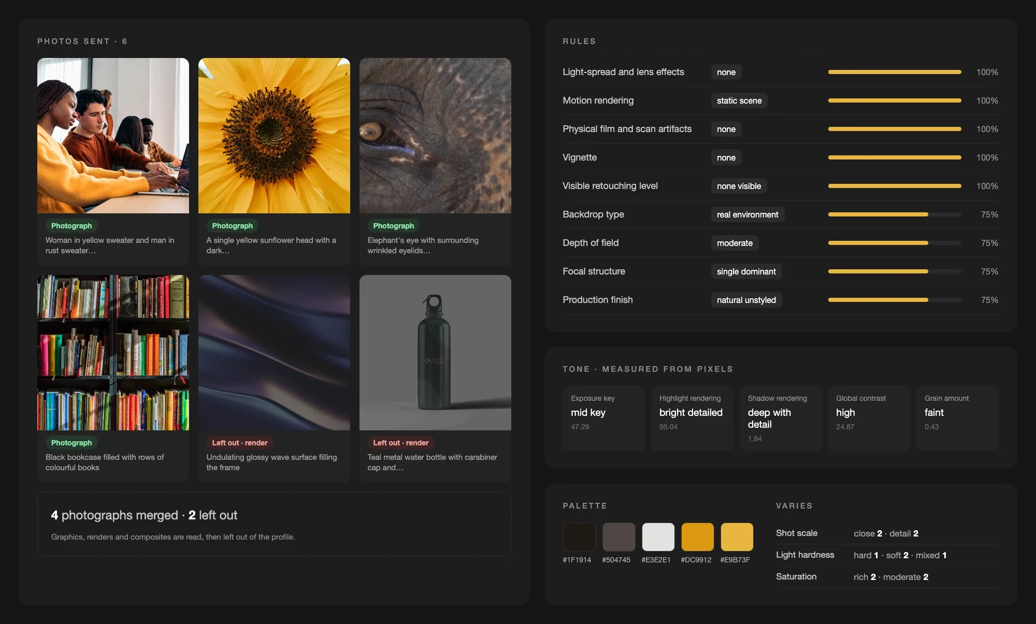1036x624 pixels.
Task: Open the water bottle render thumbnail
Action: click(435, 353)
